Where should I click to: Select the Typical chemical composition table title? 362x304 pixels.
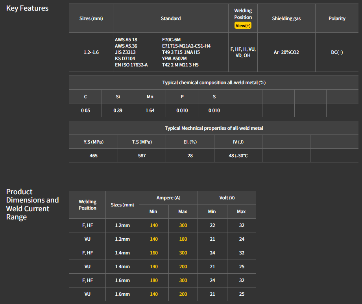coord(214,83)
